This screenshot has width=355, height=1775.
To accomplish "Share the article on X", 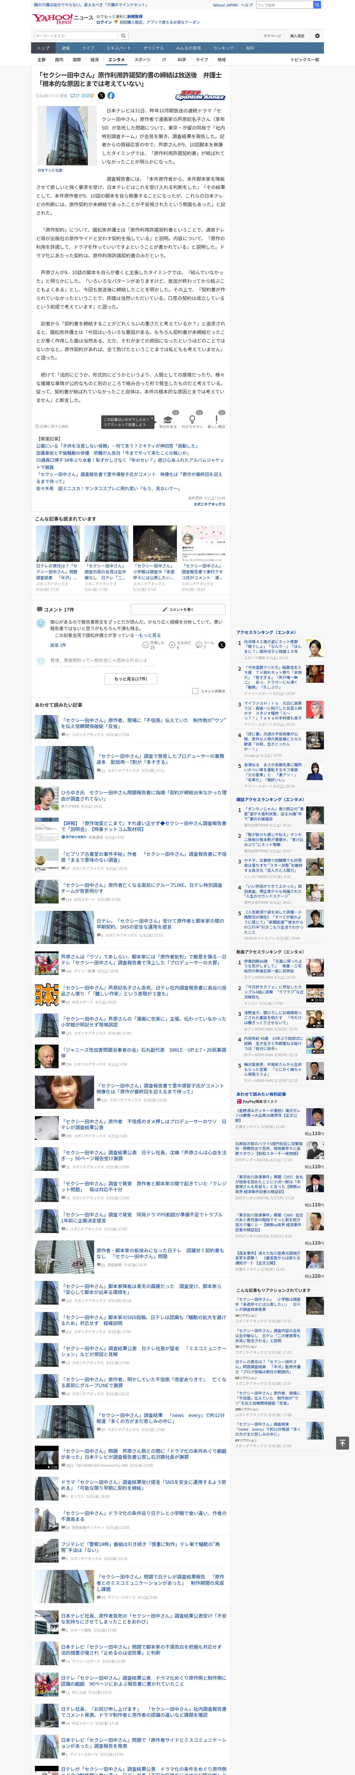I will [x=101, y=96].
